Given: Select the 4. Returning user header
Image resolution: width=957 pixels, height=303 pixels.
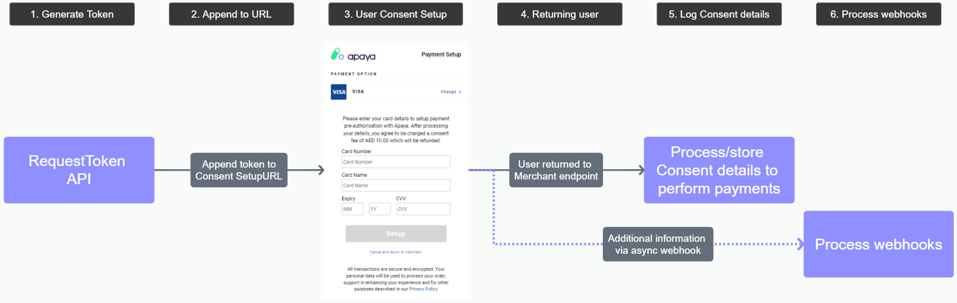Looking at the screenshot, I should 560,14.
